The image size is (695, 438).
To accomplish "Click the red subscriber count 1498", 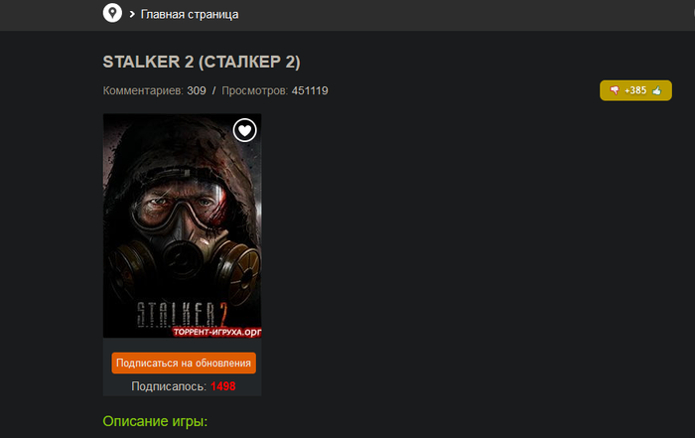I will pyautogui.click(x=223, y=386).
